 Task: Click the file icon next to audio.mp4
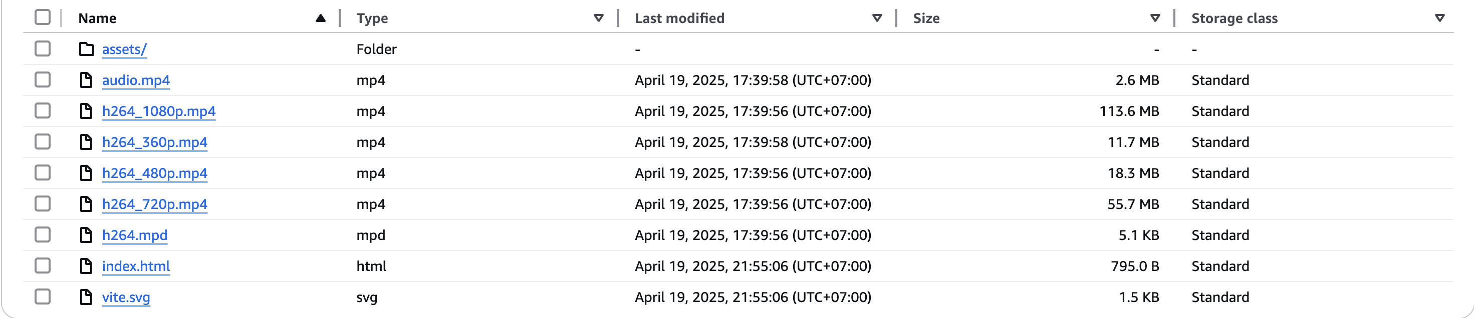[x=86, y=80]
